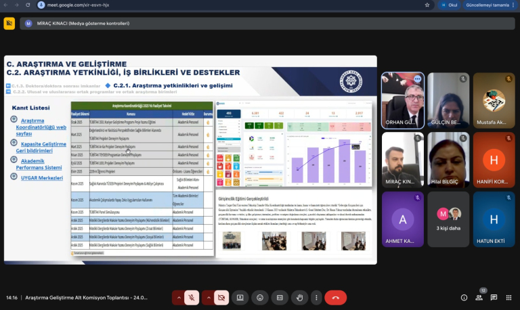Toggle closed captions
Image resolution: width=520 pixels, height=310 pixels.
click(279, 297)
